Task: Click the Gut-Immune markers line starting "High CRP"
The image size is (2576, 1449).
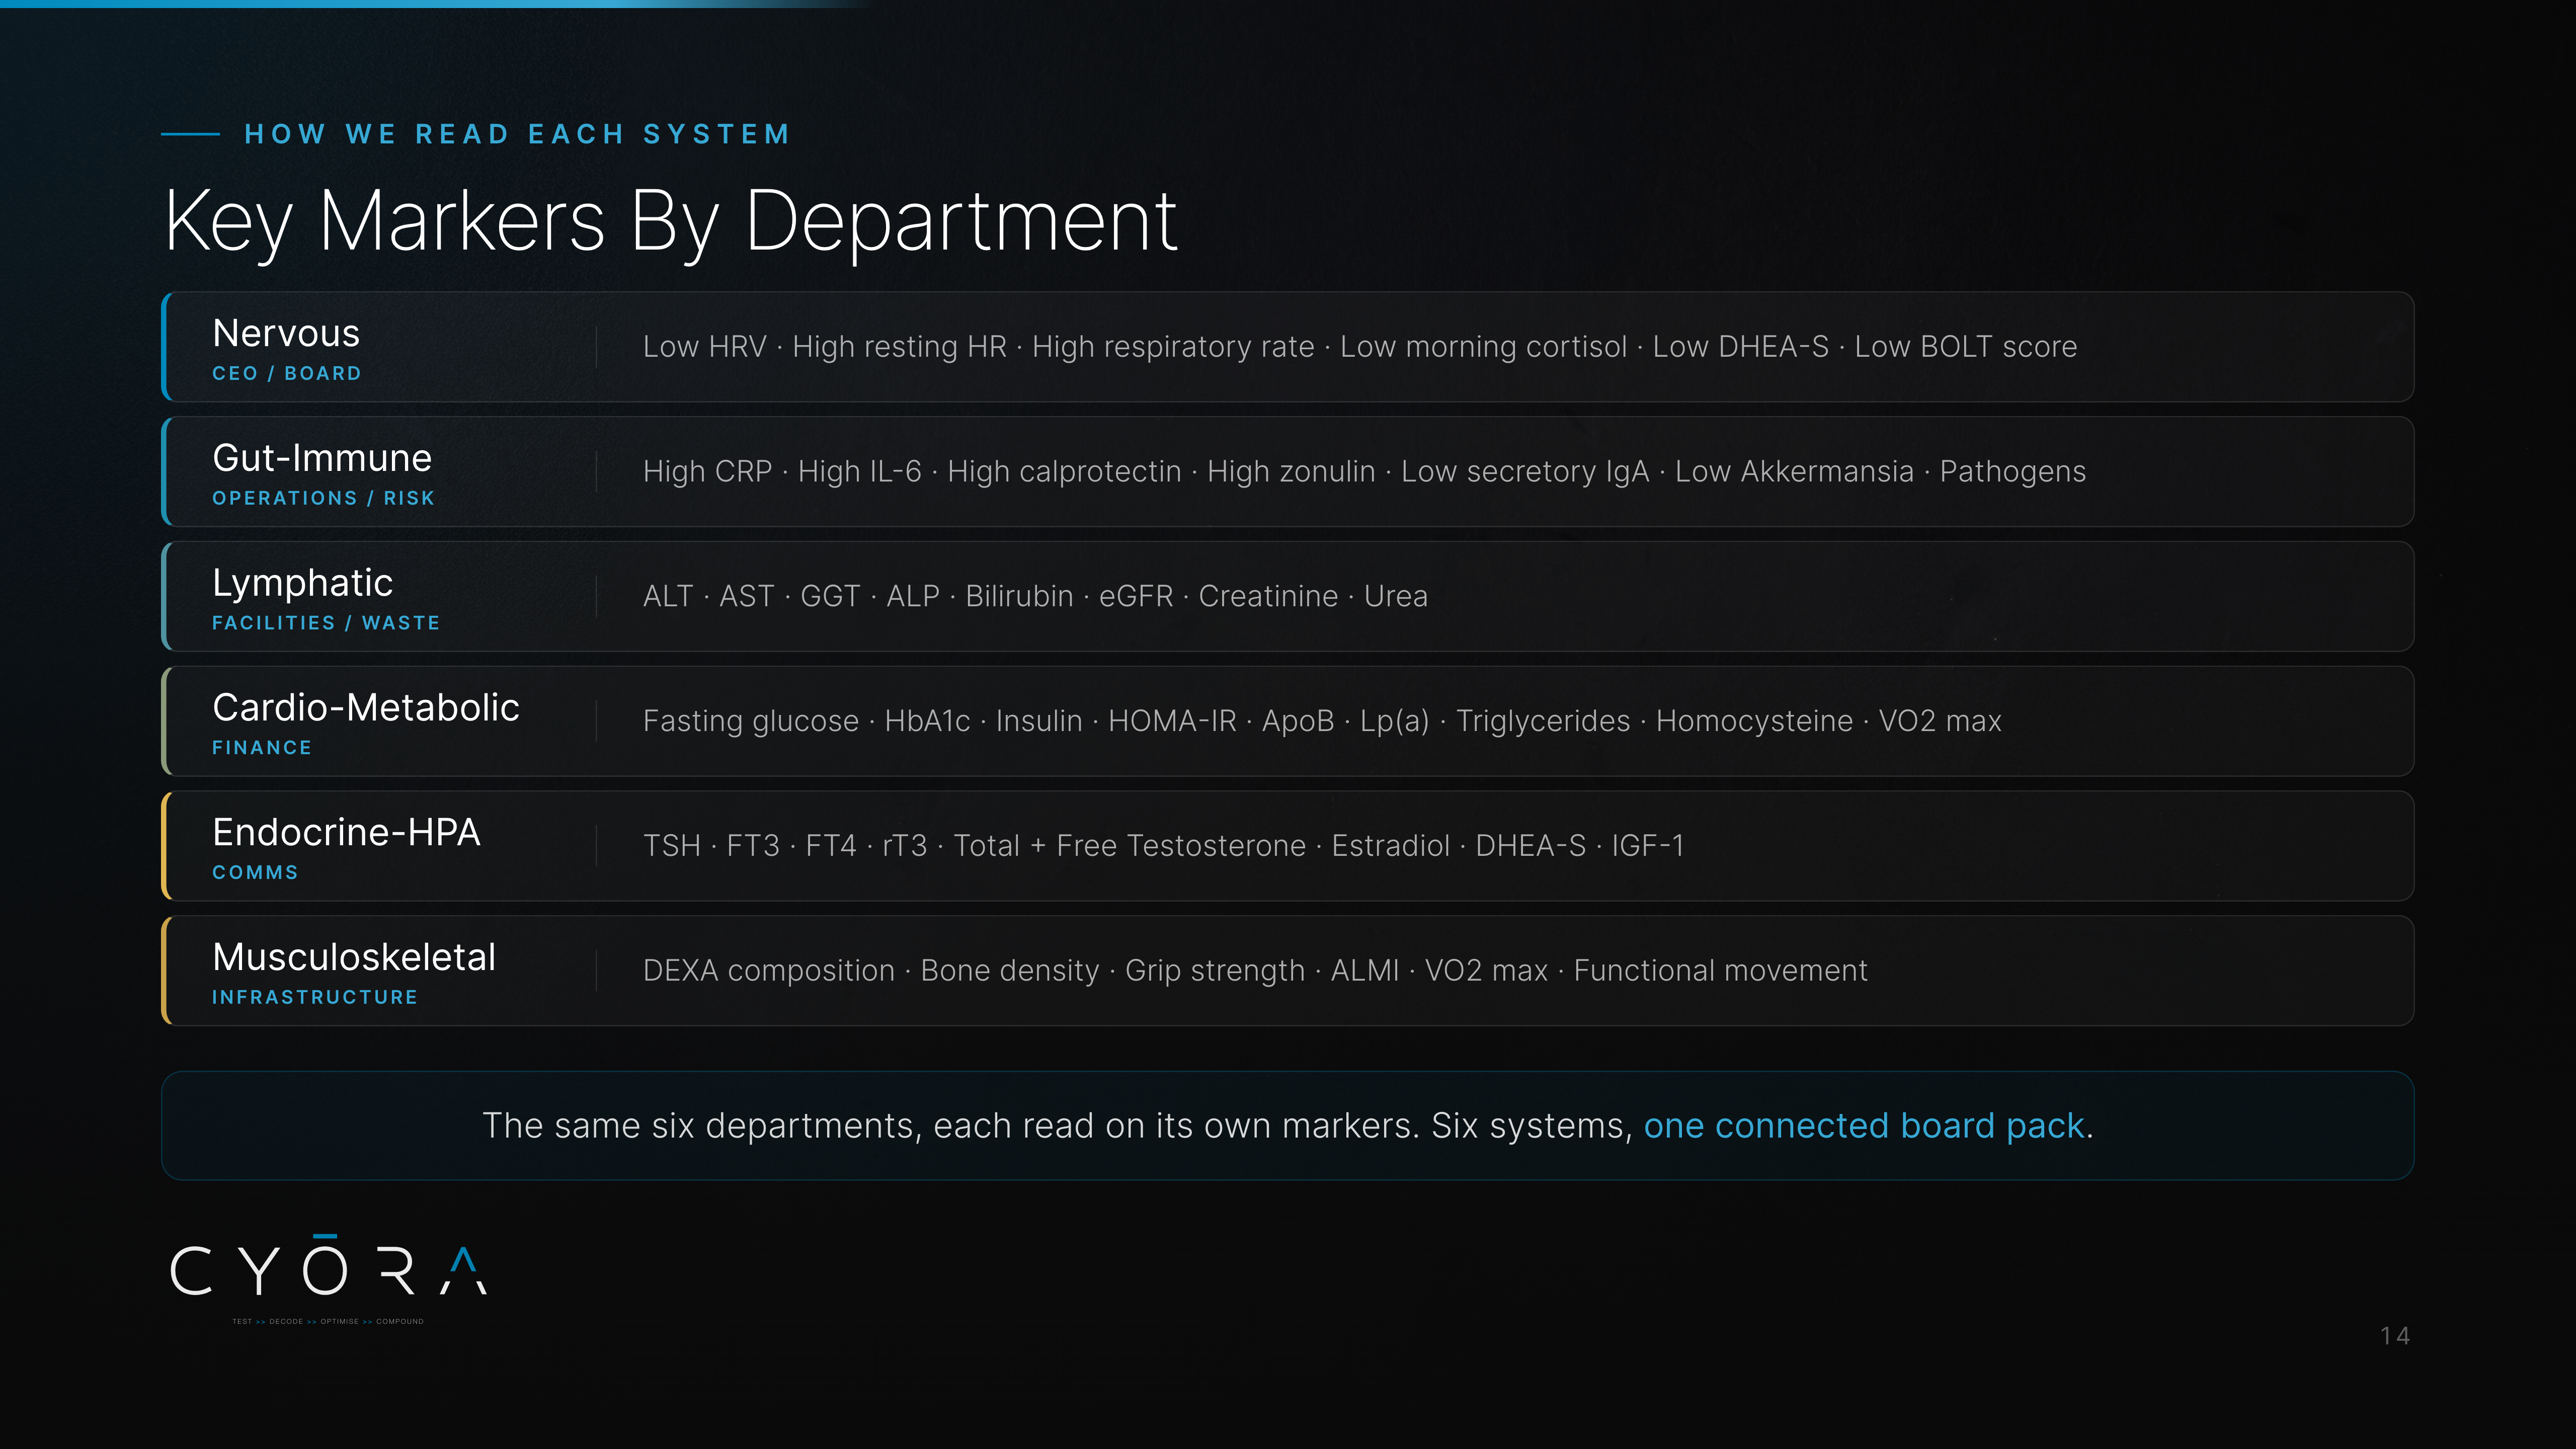Action: [1364, 472]
